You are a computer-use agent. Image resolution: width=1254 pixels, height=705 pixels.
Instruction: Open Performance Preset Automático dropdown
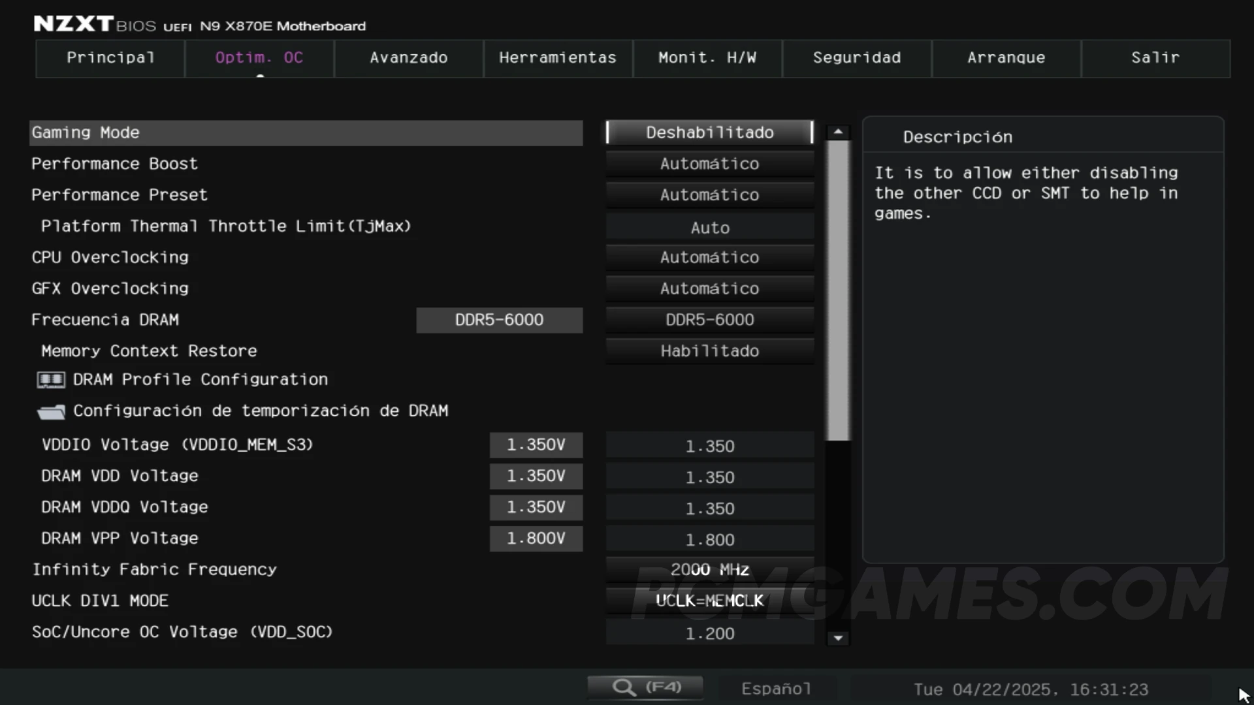[710, 195]
